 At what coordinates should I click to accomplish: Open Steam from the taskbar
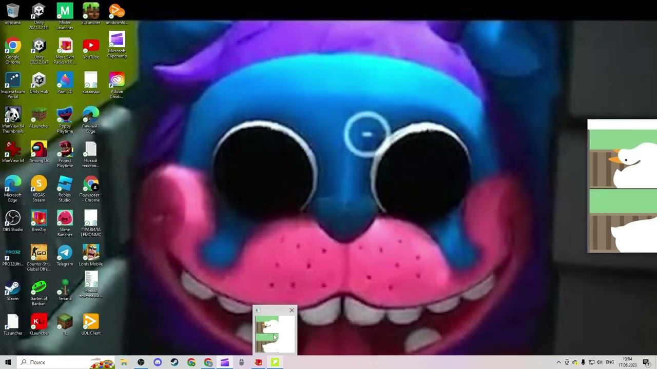point(175,362)
